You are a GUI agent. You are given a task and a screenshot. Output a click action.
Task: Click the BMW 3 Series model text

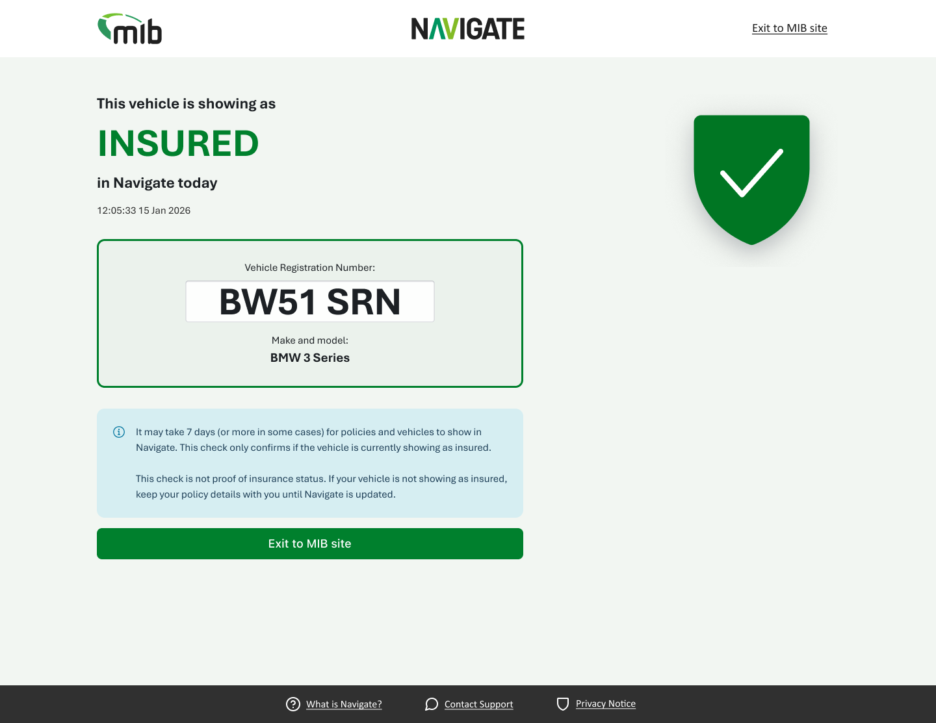click(x=310, y=358)
